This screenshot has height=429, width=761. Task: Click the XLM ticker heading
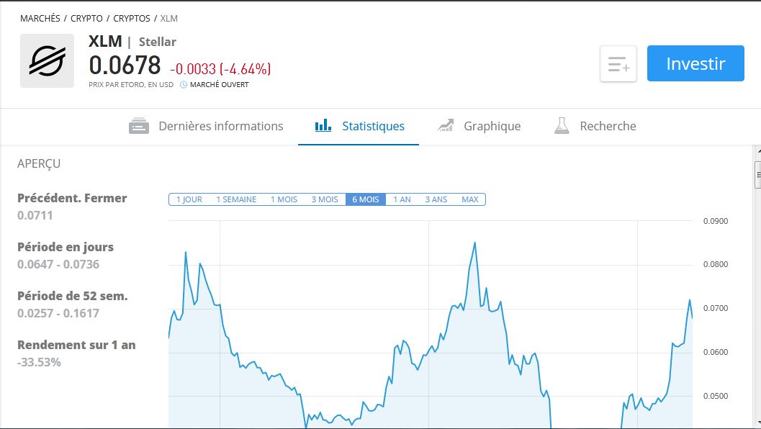point(105,41)
